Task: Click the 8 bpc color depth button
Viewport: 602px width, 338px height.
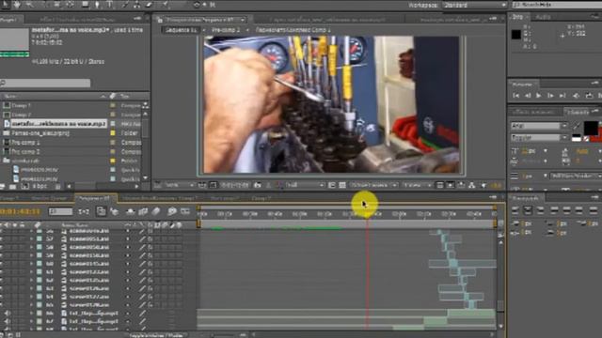Action: click(40, 187)
